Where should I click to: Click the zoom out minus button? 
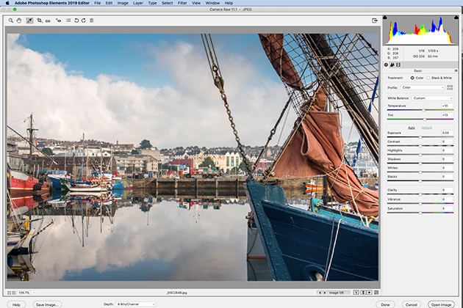coord(9,293)
